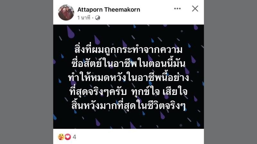
Task: Click the largest purple raindrop in background
Action: click(x=70, y=32)
